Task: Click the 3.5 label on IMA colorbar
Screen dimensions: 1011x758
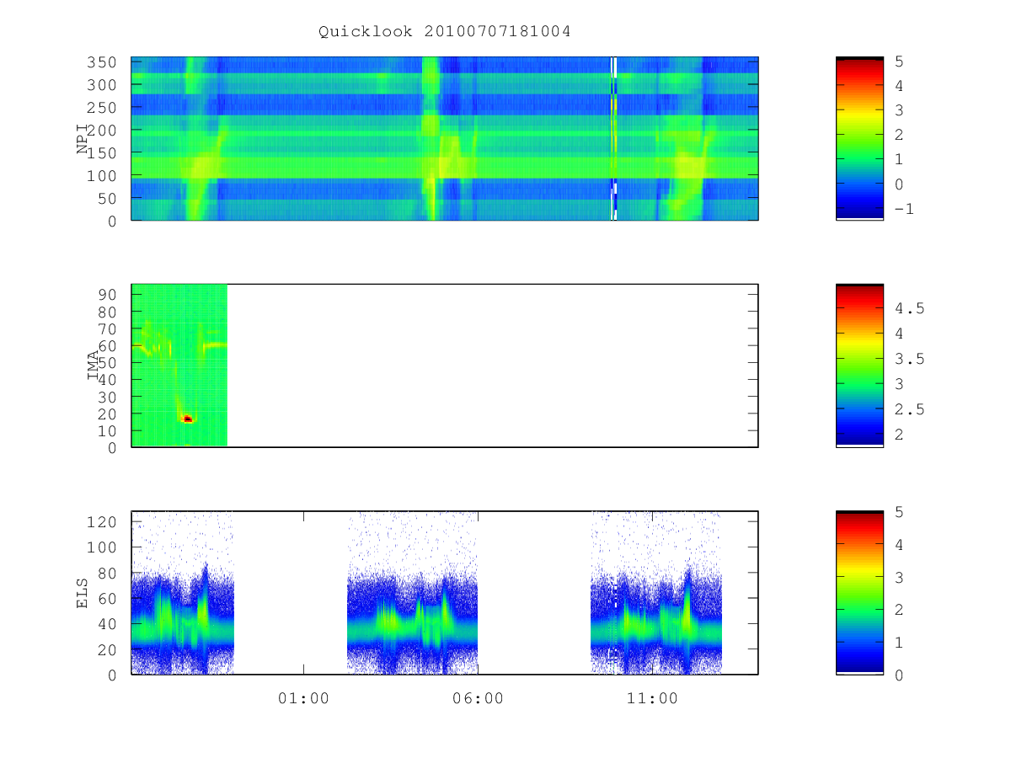Action: (910, 359)
